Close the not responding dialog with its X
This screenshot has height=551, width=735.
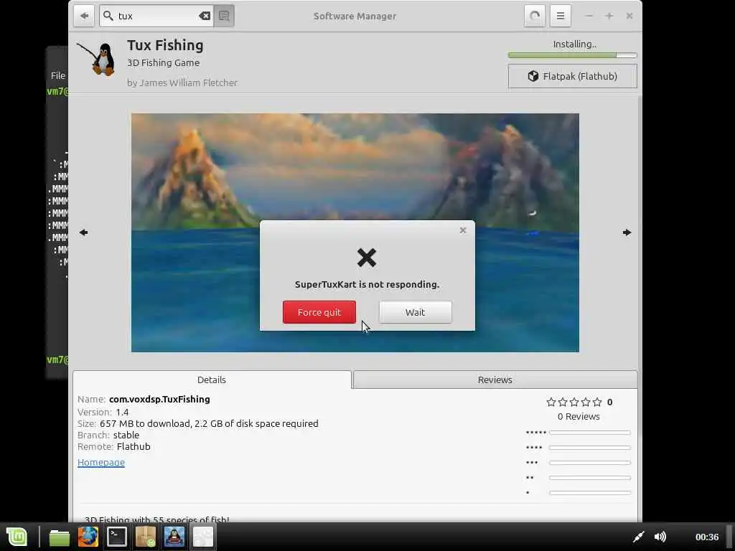pyautogui.click(x=463, y=230)
